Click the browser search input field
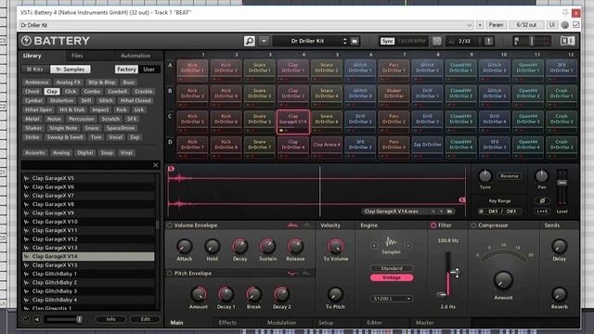This screenshot has height=334, width=594. tap(86, 165)
